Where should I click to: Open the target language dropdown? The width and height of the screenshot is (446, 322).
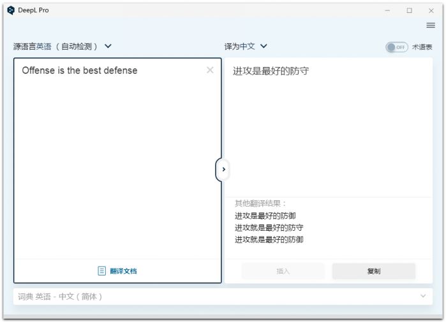tap(264, 47)
